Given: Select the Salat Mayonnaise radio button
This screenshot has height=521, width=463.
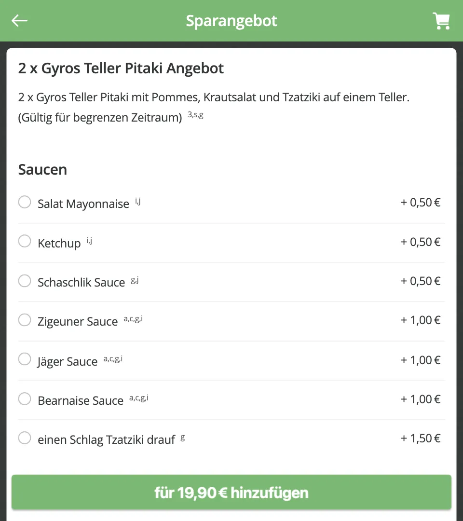Looking at the screenshot, I should tap(25, 202).
